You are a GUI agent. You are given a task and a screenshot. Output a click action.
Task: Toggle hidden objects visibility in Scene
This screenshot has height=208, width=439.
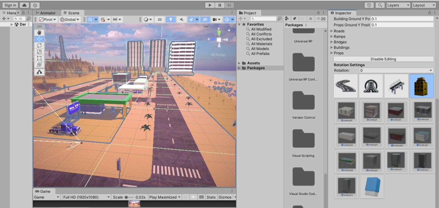(x=205, y=19)
